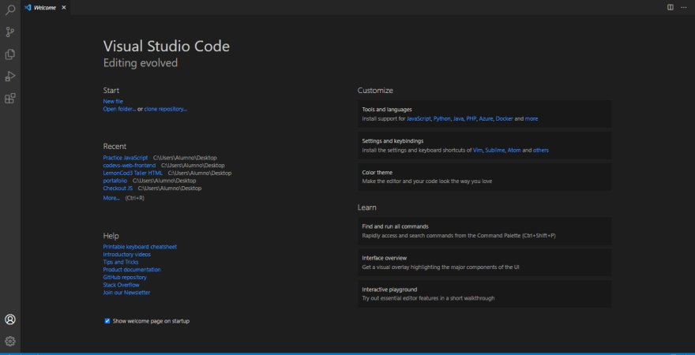Viewport: 695px width, 355px height.
Task: Open recent project Checkout JS
Action: (118, 188)
